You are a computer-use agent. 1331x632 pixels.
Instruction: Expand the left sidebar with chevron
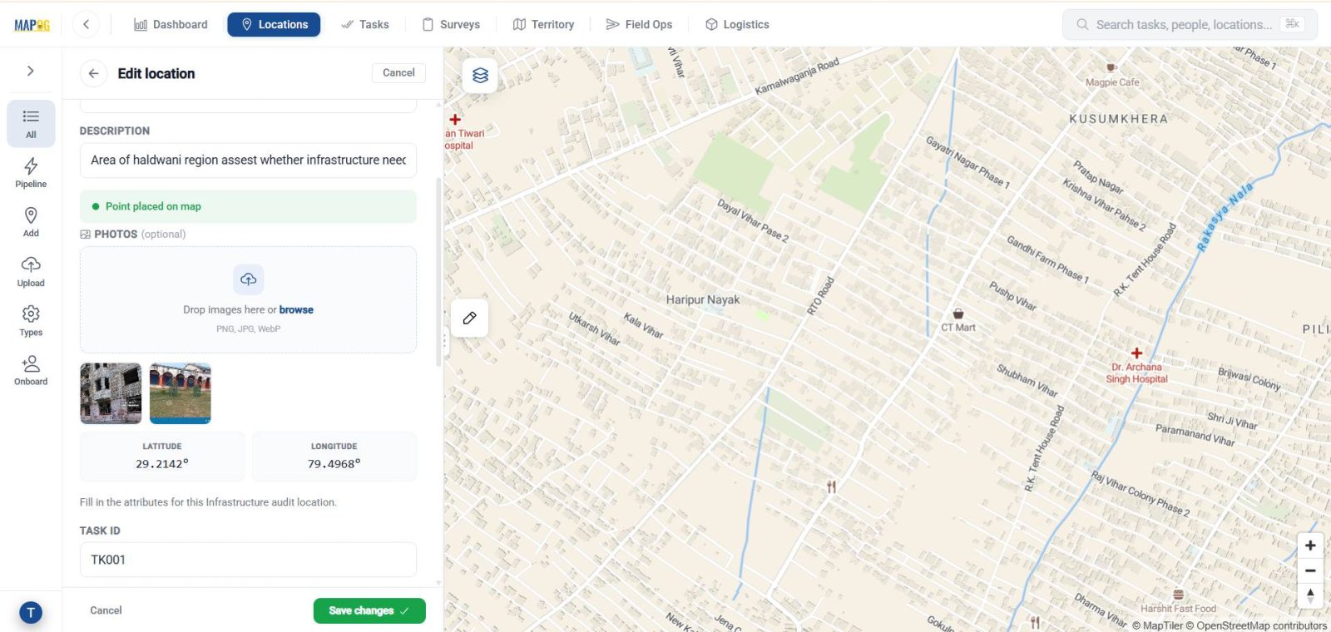tap(31, 71)
